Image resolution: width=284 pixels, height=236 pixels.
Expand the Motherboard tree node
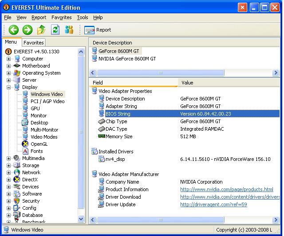tap(8, 66)
